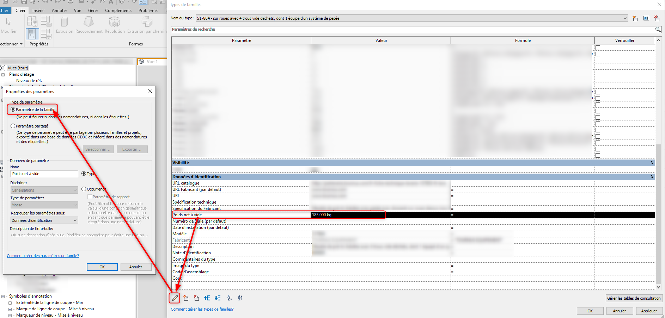Select the 'Paramètre de la famille' radio button
This screenshot has width=665, height=318.
point(13,110)
